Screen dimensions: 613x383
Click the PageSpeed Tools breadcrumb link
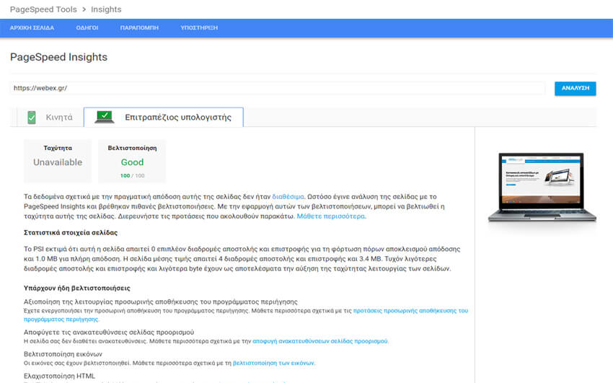click(x=43, y=9)
